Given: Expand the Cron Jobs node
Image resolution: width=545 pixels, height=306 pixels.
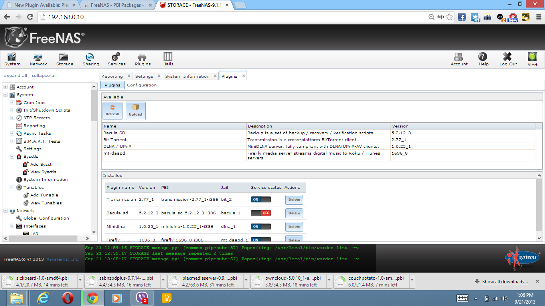Looking at the screenshot, I should pos(12,102).
